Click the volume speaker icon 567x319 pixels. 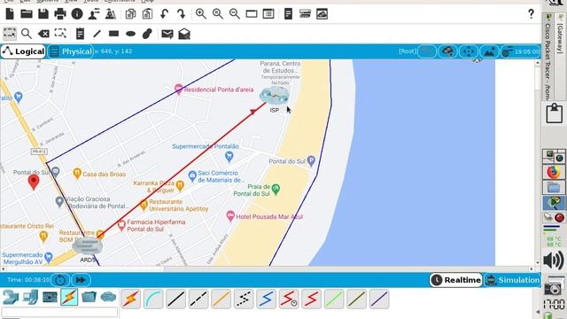click(x=554, y=260)
